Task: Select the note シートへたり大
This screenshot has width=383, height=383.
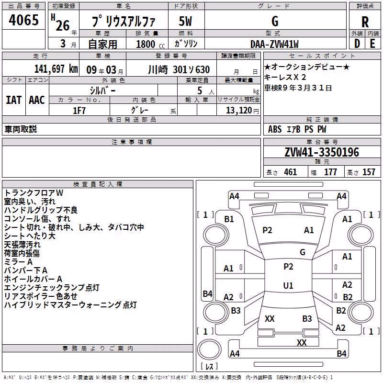Action: tap(30, 236)
